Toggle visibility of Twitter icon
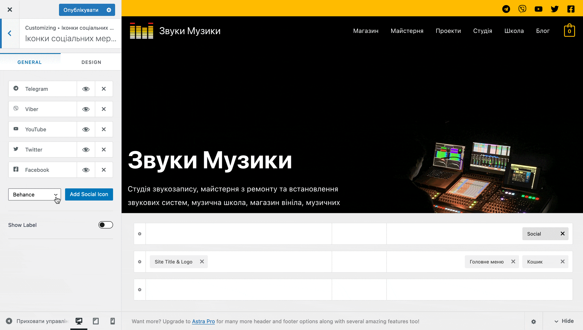The height and width of the screenshot is (330, 583). 86,149
